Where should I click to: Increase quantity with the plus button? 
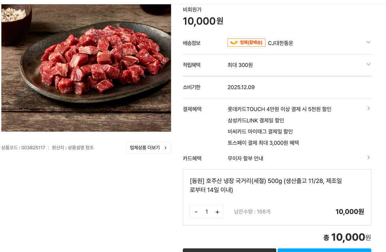217,212
